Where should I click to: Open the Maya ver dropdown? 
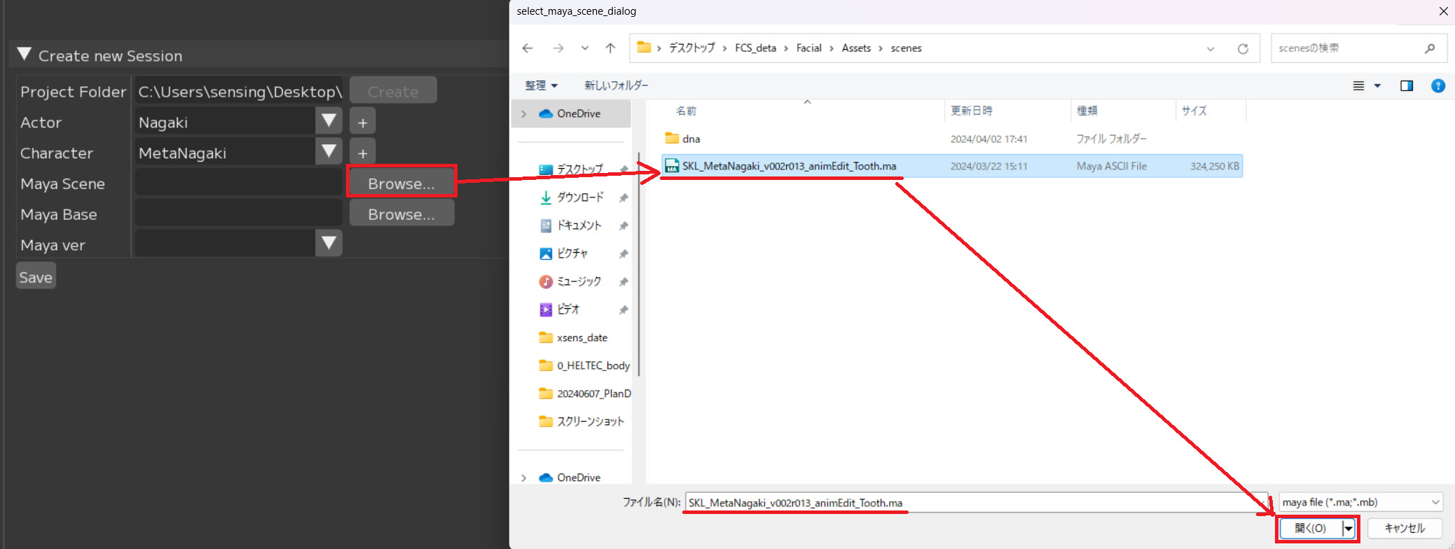(328, 244)
